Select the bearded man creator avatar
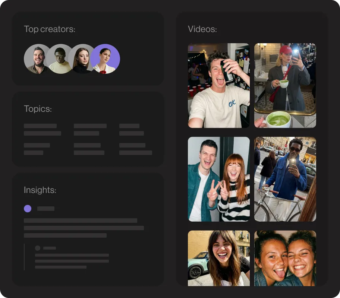 pos(37,59)
